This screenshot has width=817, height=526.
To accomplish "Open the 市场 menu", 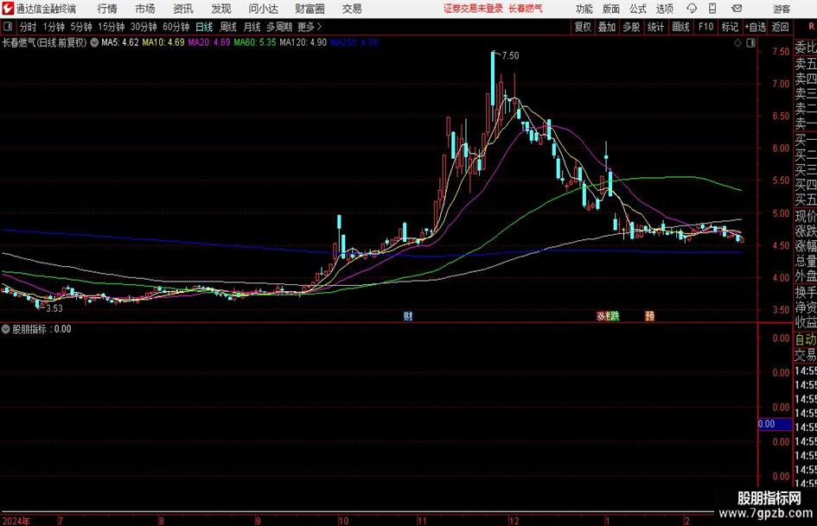I will [x=145, y=9].
